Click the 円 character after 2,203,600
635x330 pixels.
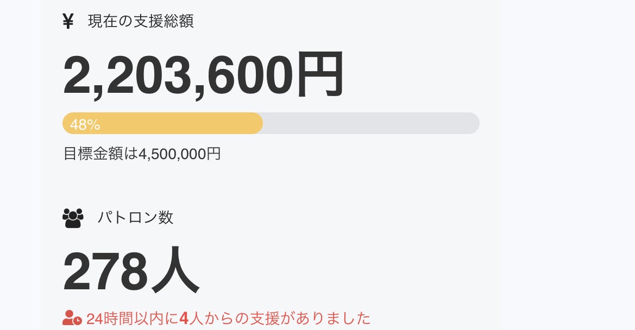coord(320,74)
